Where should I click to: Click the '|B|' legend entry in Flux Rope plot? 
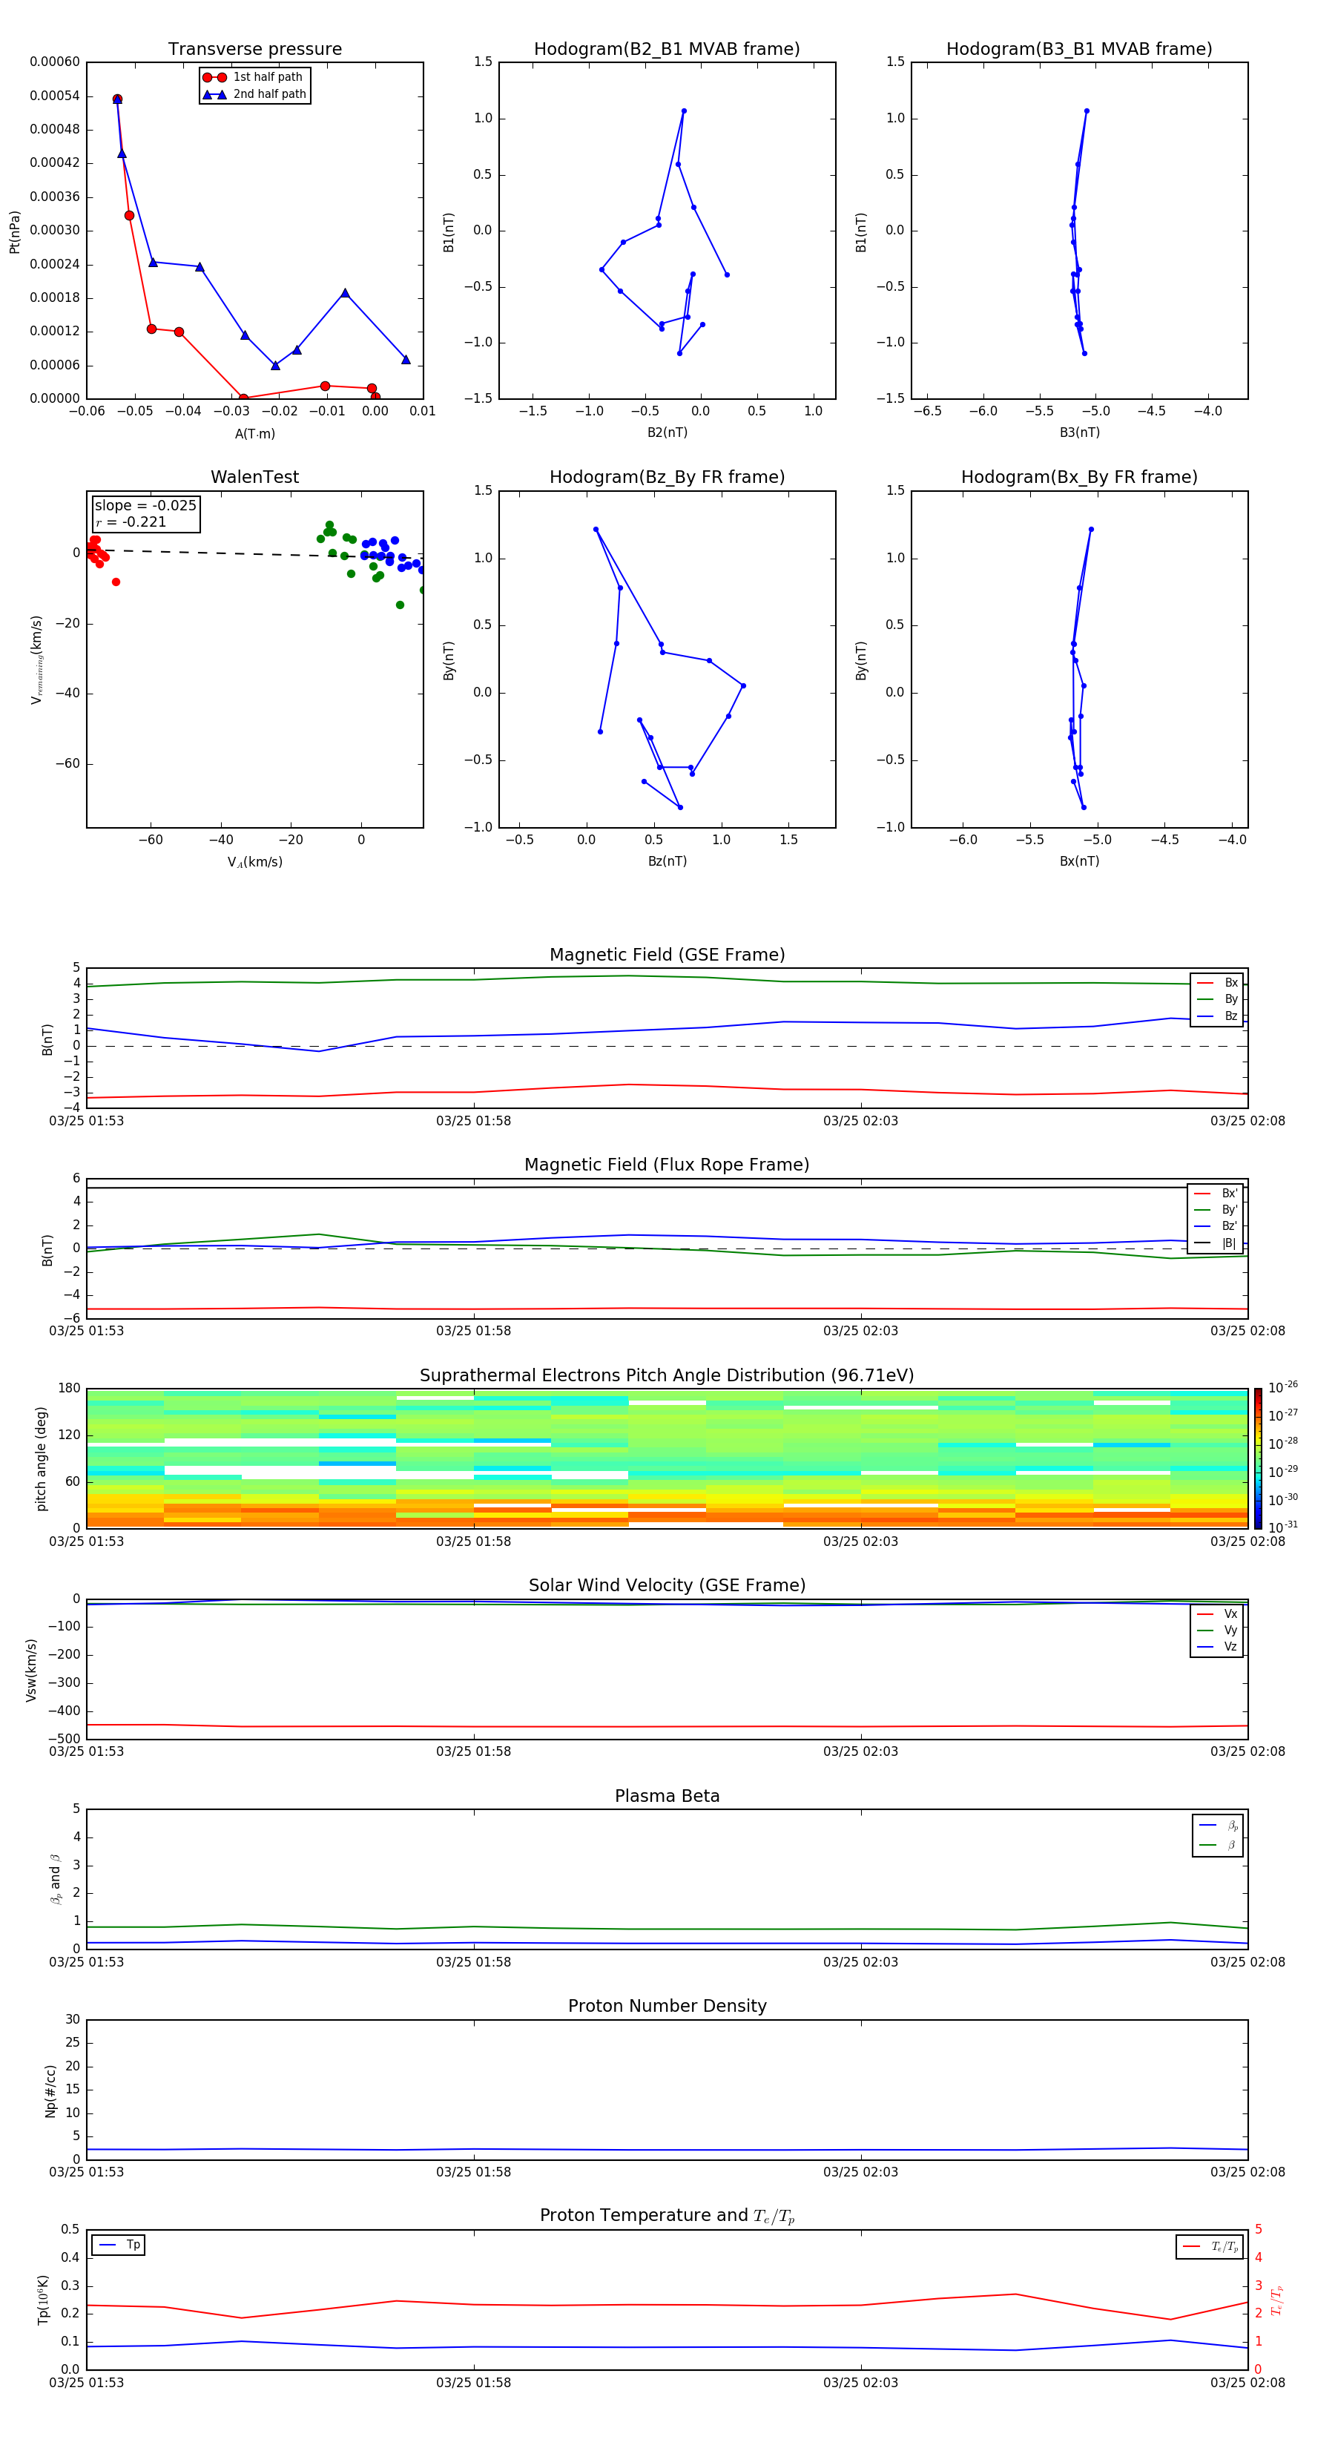point(1216,1243)
